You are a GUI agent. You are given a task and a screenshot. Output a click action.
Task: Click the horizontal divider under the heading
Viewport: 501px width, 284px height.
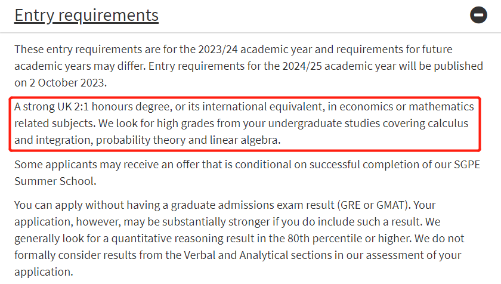point(250,32)
